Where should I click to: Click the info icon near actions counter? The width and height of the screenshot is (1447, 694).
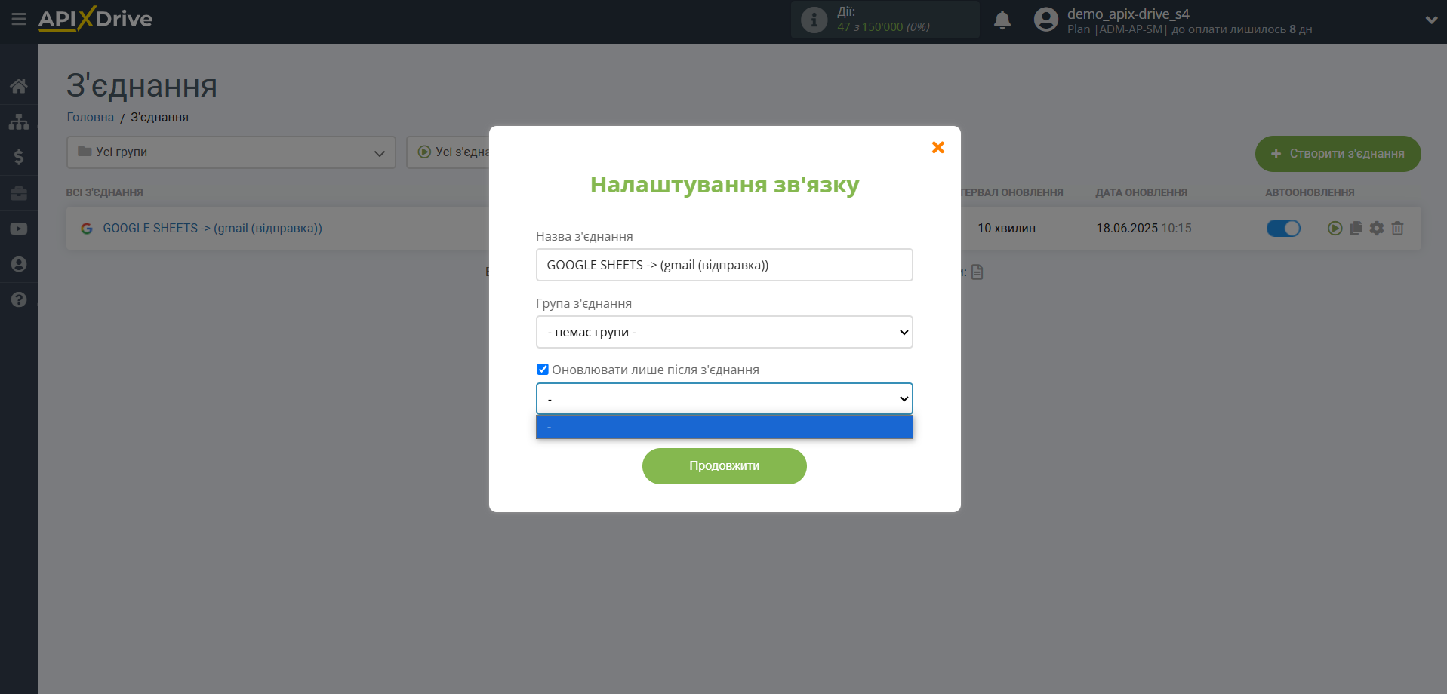(x=814, y=20)
